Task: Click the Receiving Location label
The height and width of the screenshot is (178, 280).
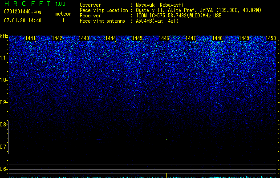Action: pos(104,10)
